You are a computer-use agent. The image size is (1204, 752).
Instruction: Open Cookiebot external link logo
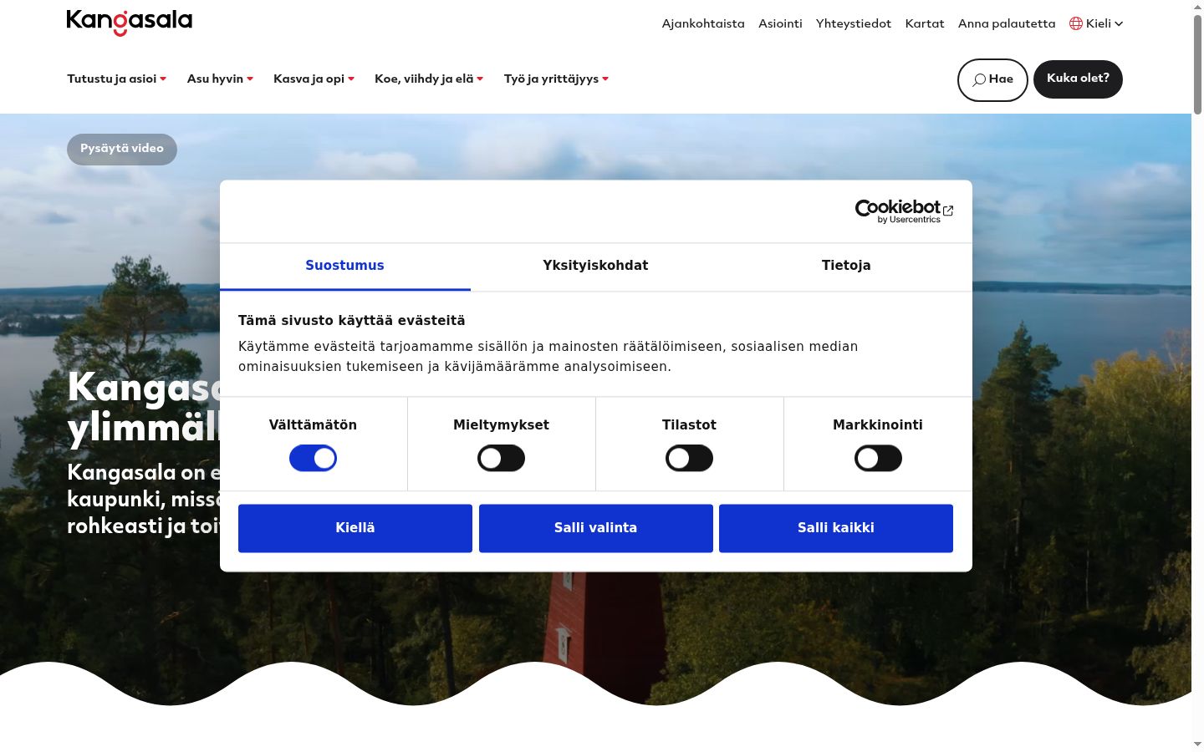pos(904,211)
